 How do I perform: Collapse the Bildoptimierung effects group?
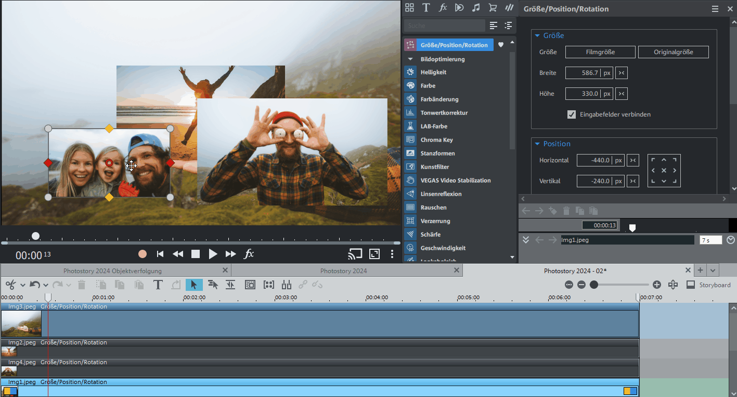(x=410, y=59)
